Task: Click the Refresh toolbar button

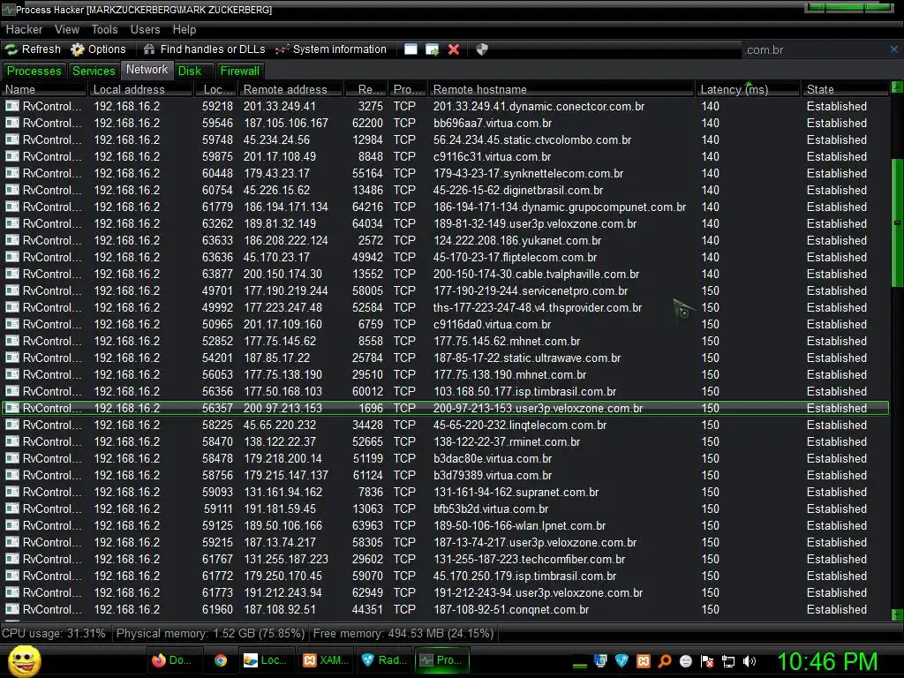Action: coord(34,49)
